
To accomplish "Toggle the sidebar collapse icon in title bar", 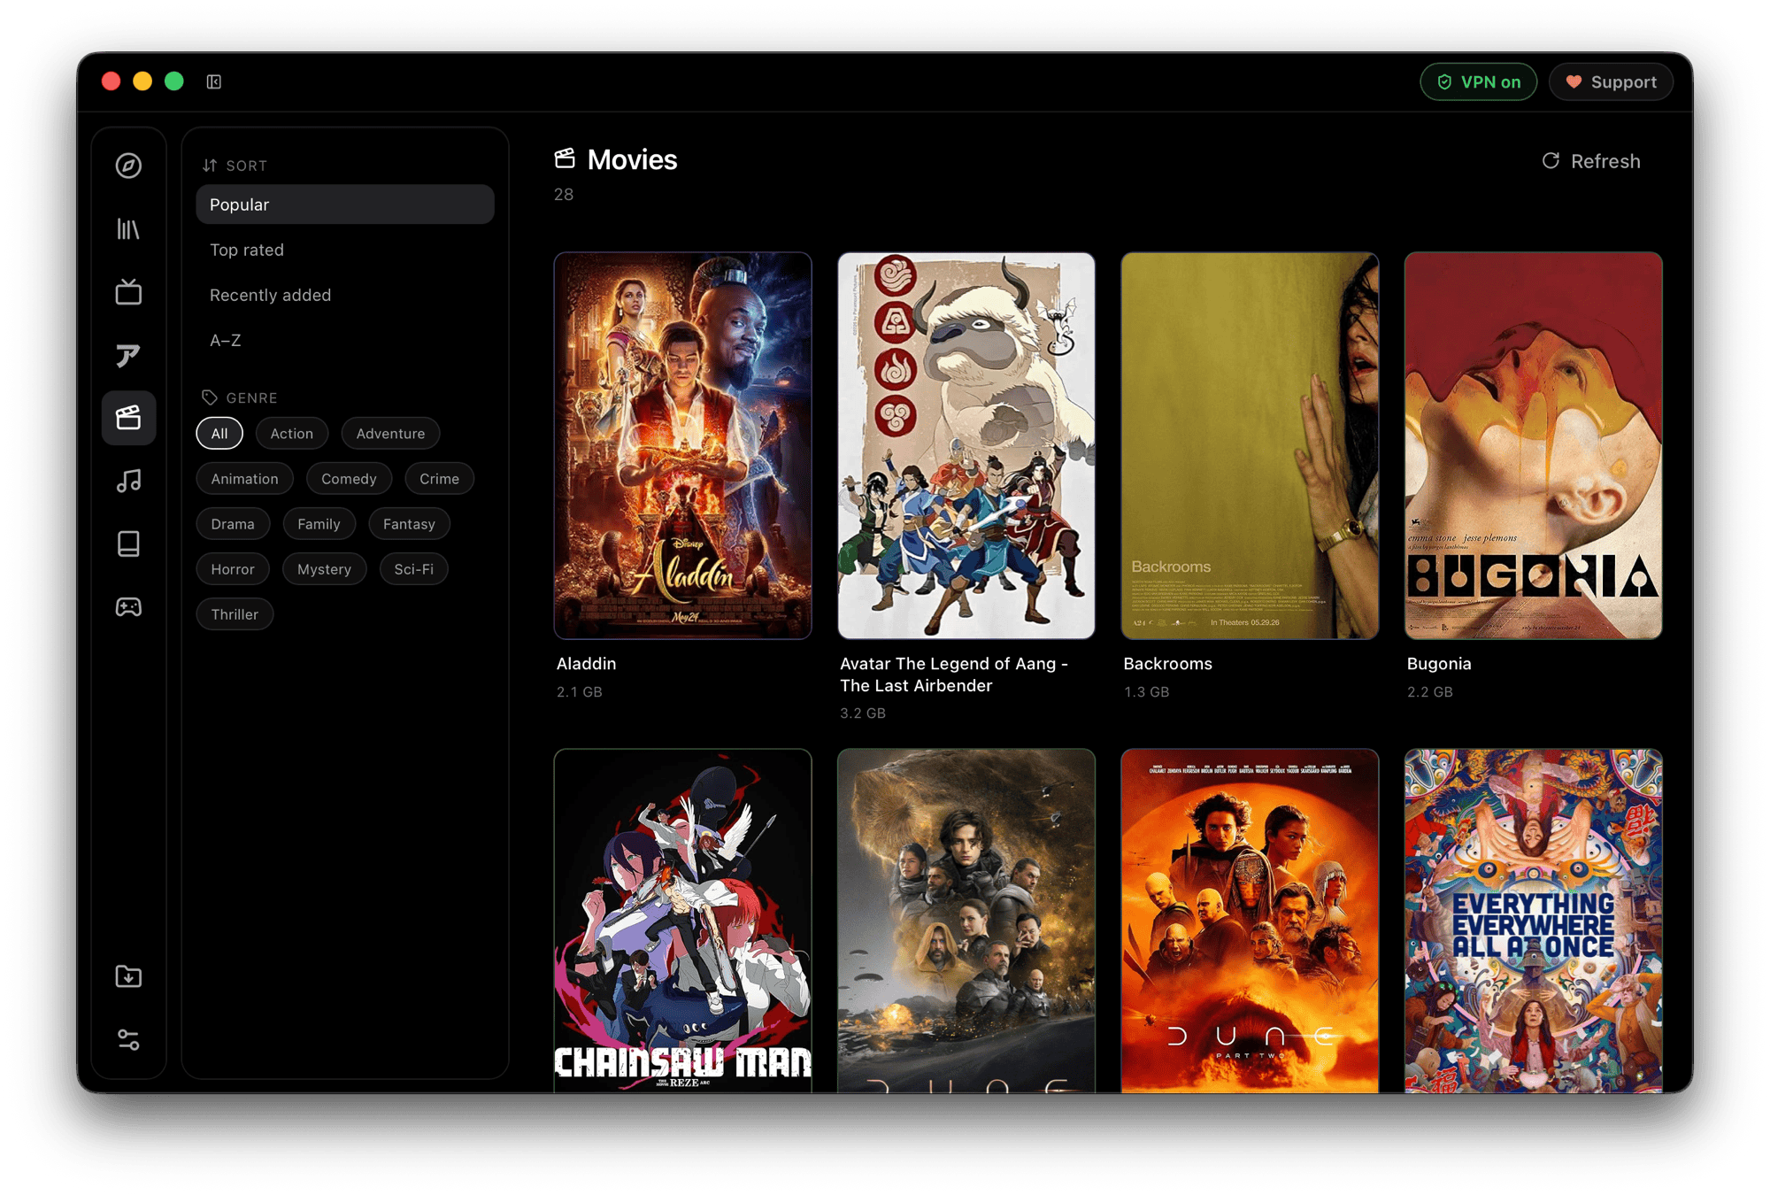I will [x=214, y=81].
